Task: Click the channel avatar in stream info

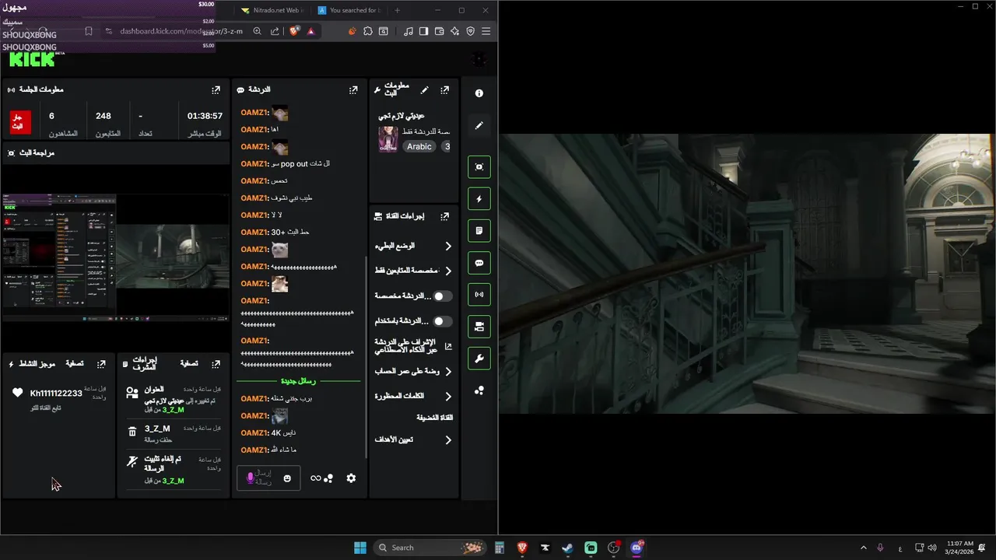Action: [x=388, y=139]
